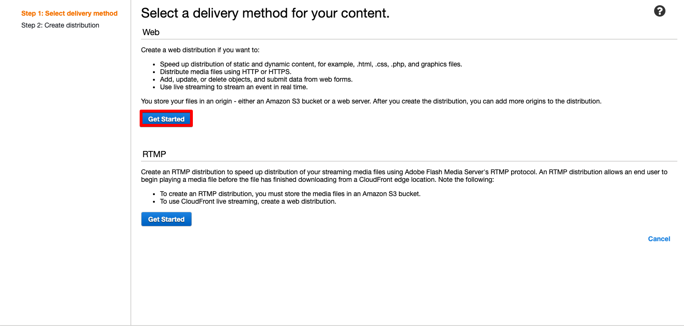Select the Cancel link at bottom right
684x329 pixels.
[659, 239]
